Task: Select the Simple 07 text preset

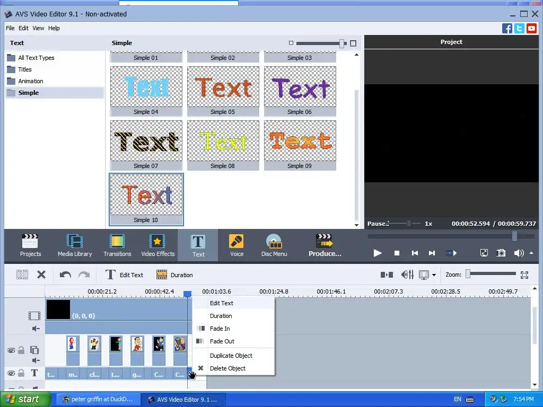Action: coord(146,145)
